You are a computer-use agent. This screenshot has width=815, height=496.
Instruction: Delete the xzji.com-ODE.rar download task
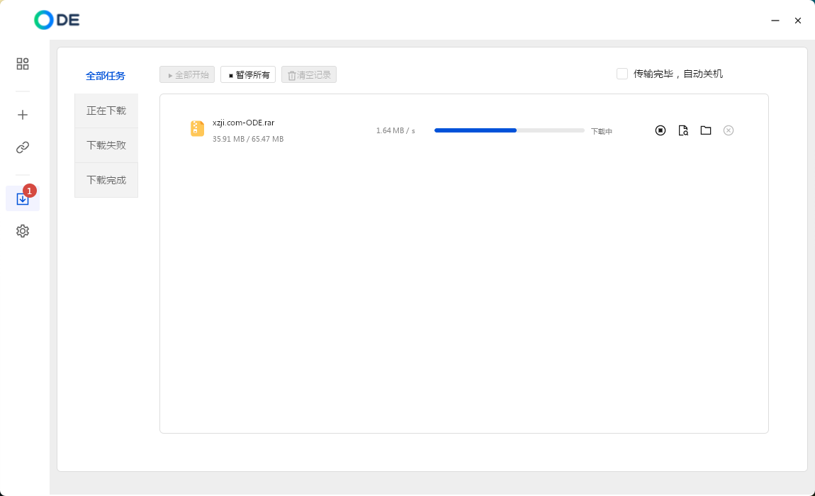729,130
